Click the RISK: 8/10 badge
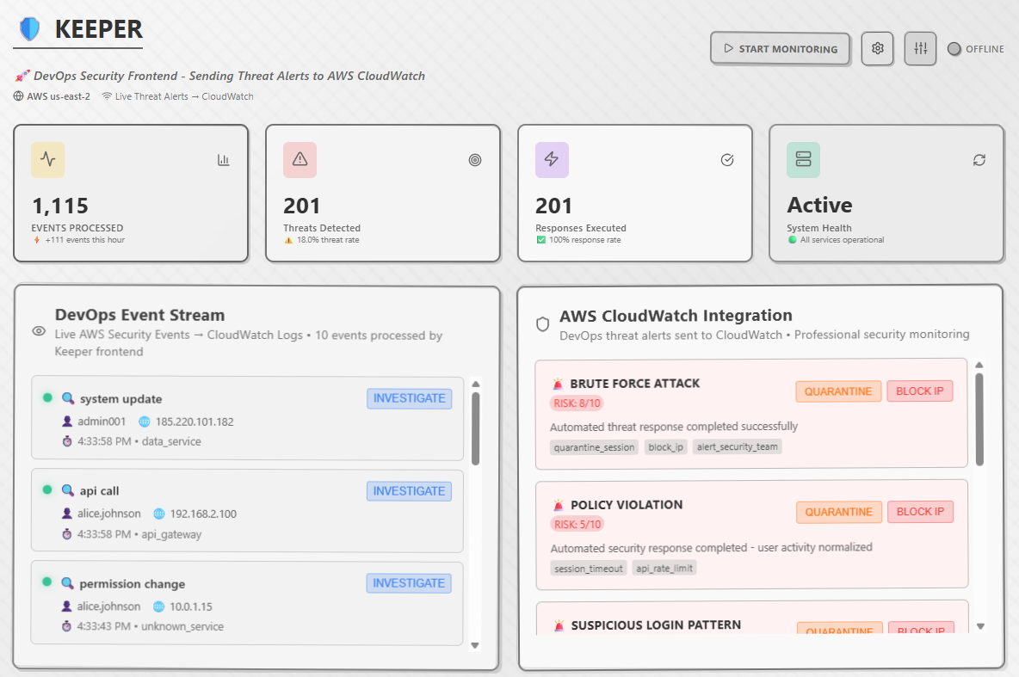The height and width of the screenshot is (677, 1019). (577, 403)
